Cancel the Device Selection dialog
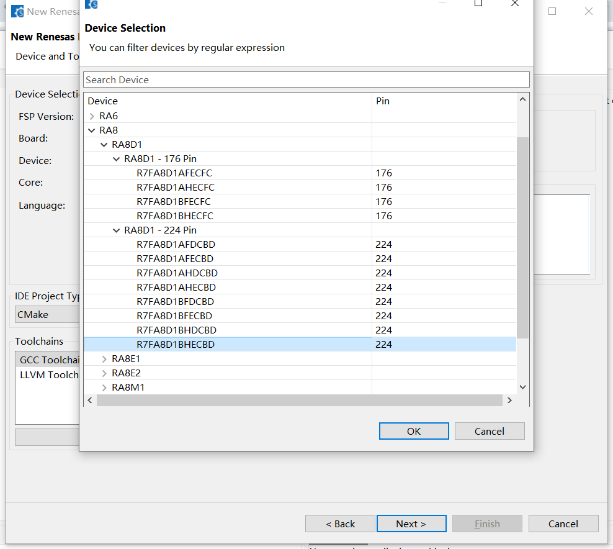Image resolution: width=613 pixels, height=549 pixels. tap(490, 431)
